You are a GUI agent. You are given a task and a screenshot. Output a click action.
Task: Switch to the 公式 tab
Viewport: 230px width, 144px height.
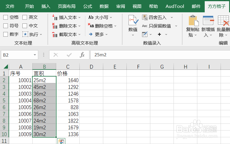click(88, 6)
